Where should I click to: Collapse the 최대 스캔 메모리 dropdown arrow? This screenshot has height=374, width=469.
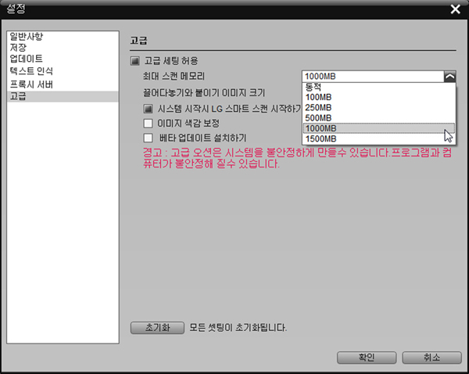click(449, 76)
